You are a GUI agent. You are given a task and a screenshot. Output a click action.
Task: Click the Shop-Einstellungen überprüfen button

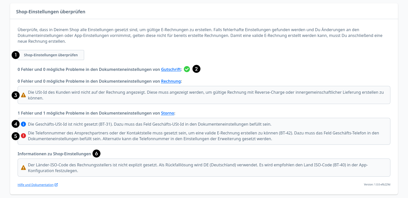[x=51, y=55]
